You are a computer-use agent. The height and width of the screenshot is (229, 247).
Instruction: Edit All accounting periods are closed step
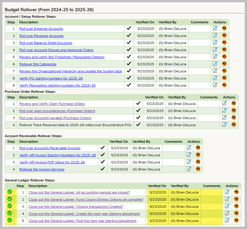click(x=227, y=192)
